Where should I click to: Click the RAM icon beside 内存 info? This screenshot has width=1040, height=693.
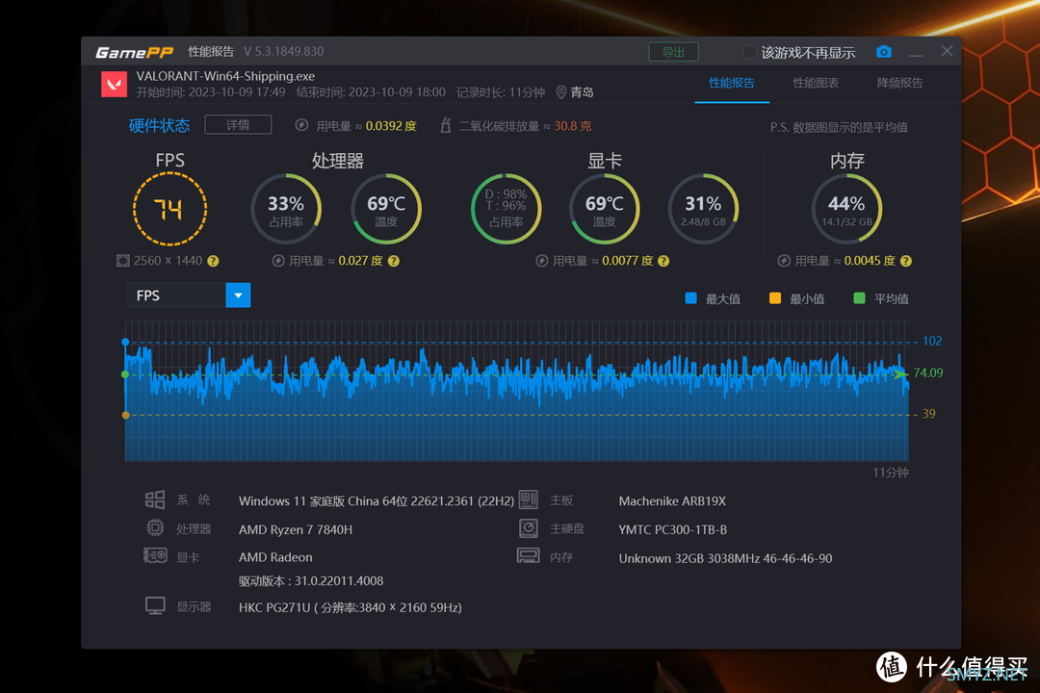click(x=529, y=555)
